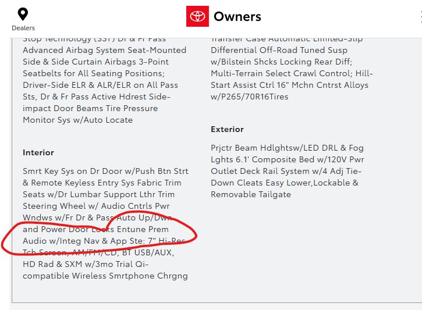Click the Outlet Deck Rail System line

click(286, 171)
